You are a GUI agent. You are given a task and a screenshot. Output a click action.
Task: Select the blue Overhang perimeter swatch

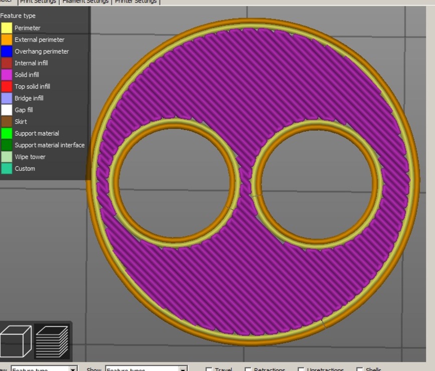pos(7,51)
